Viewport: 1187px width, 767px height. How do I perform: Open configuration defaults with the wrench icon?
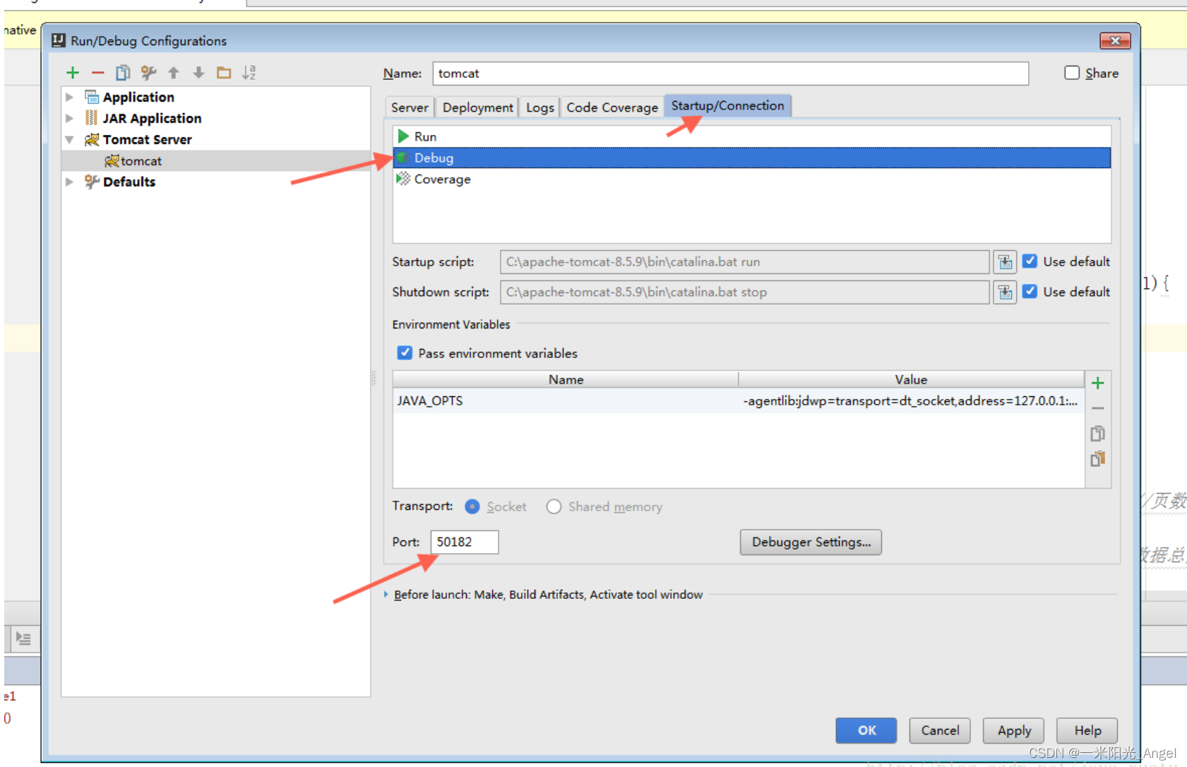click(x=148, y=72)
